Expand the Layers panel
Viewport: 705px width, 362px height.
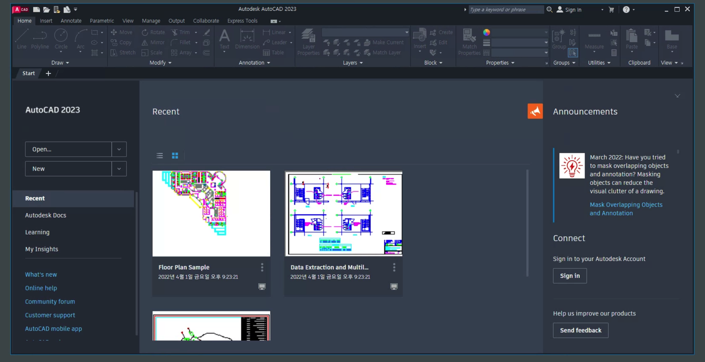[353, 63]
